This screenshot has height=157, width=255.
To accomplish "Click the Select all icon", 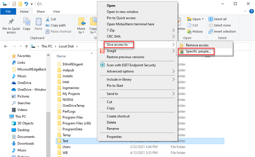I will tap(210, 19).
